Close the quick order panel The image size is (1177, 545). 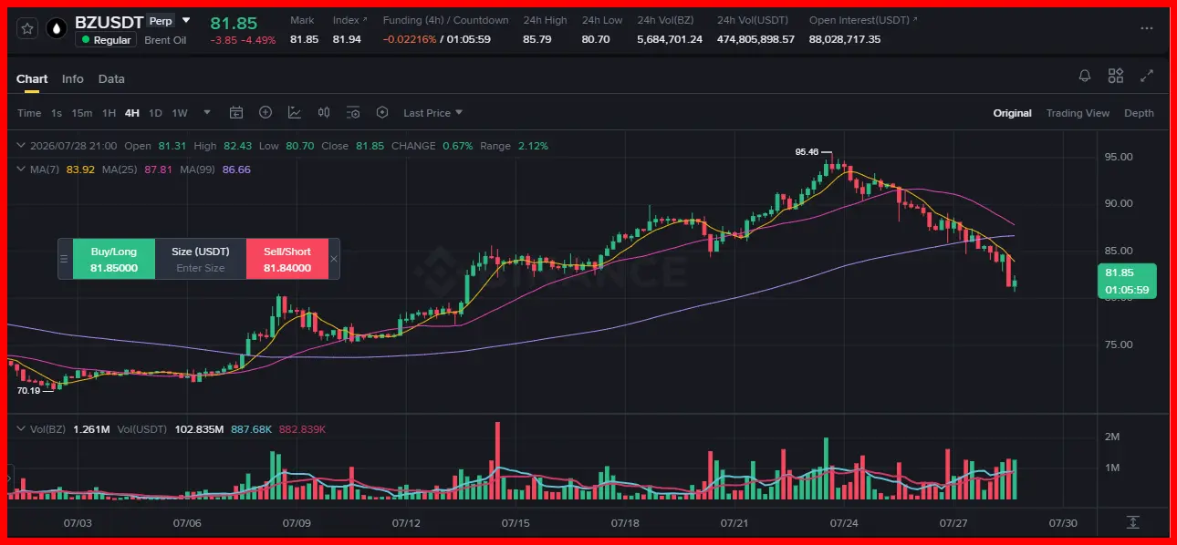click(334, 259)
